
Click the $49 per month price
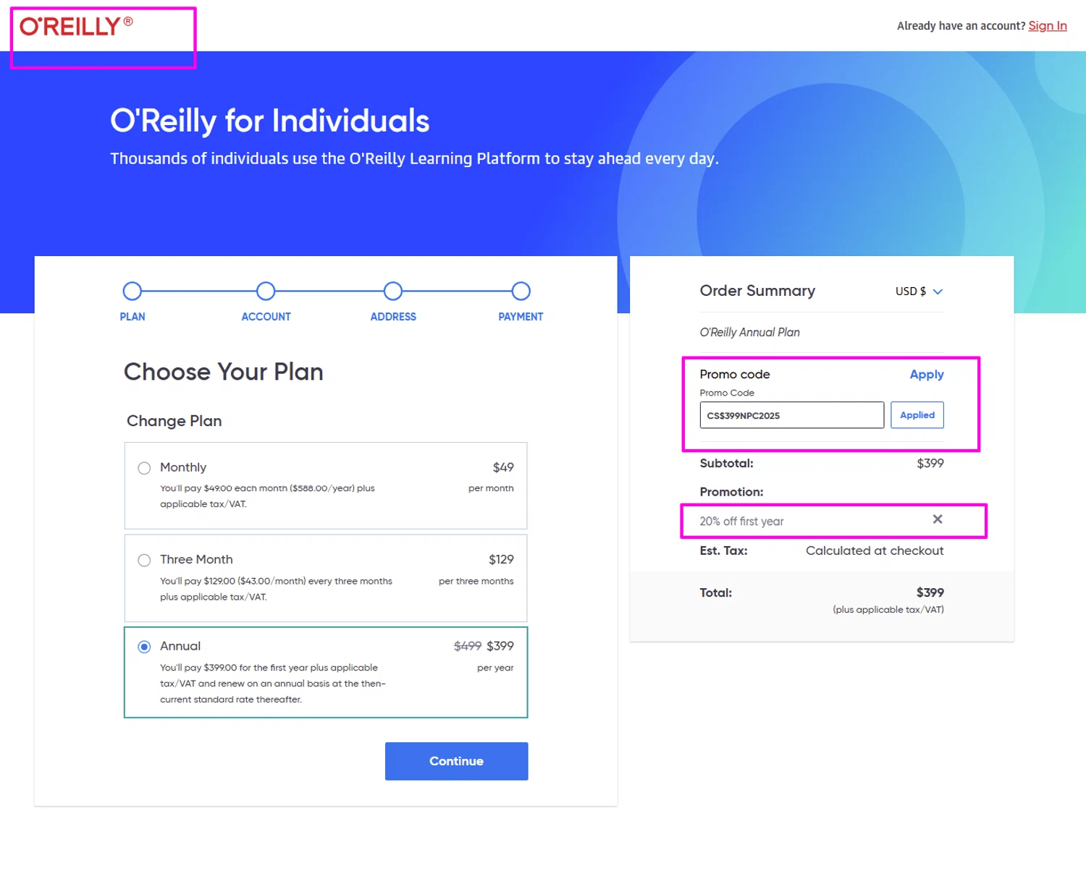click(503, 468)
